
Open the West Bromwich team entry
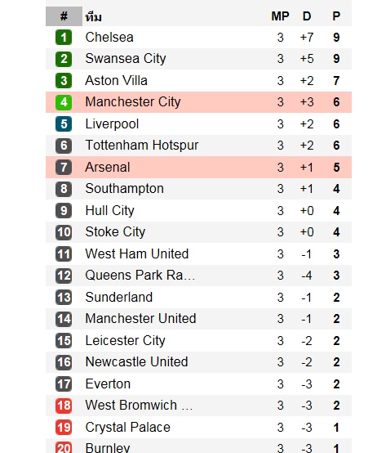click(x=139, y=406)
